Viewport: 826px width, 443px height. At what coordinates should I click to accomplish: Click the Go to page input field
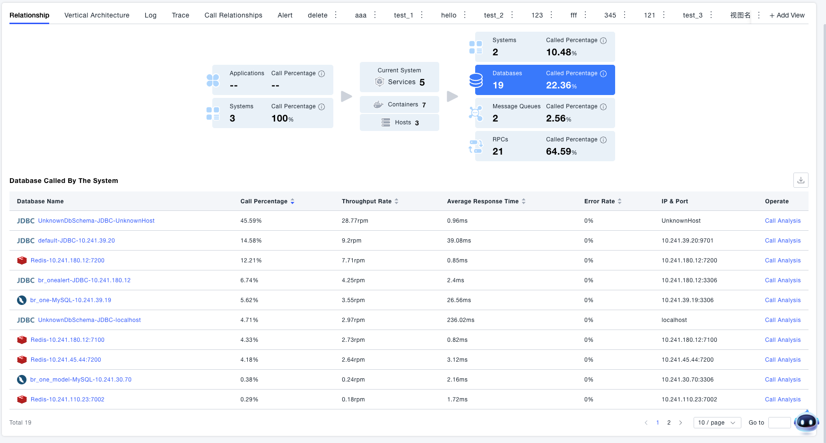pos(779,423)
